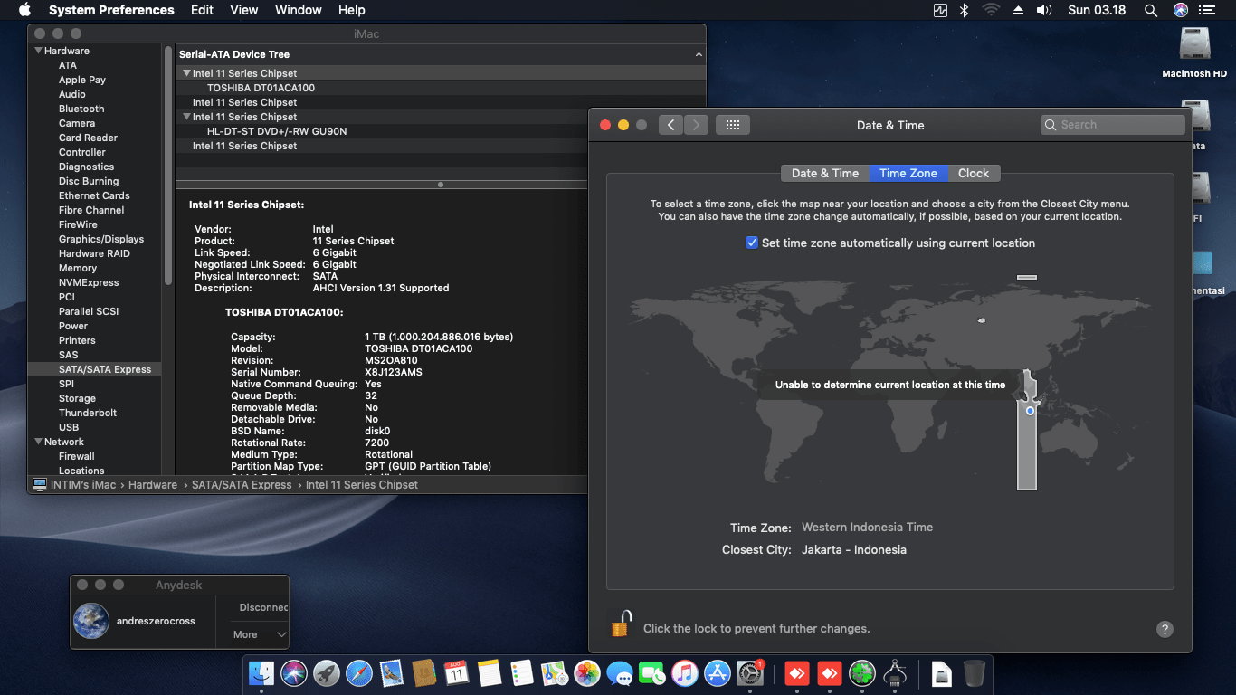Open Safari from the Dock
The width and height of the screenshot is (1236, 695).
point(359,673)
